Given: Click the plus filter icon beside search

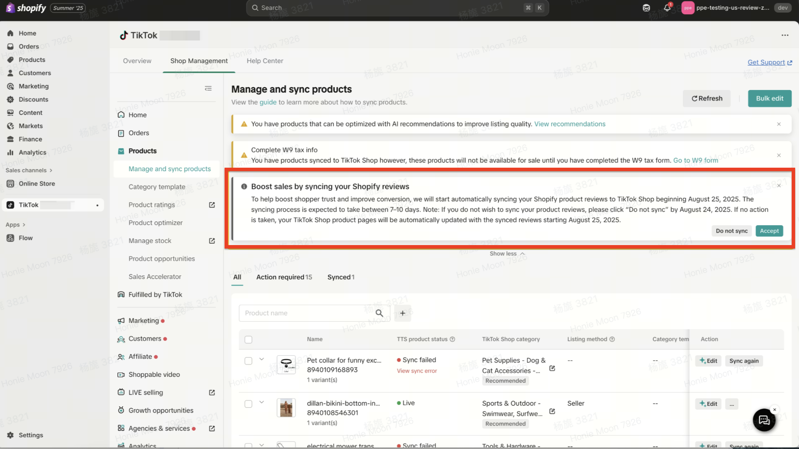Looking at the screenshot, I should pyautogui.click(x=402, y=313).
